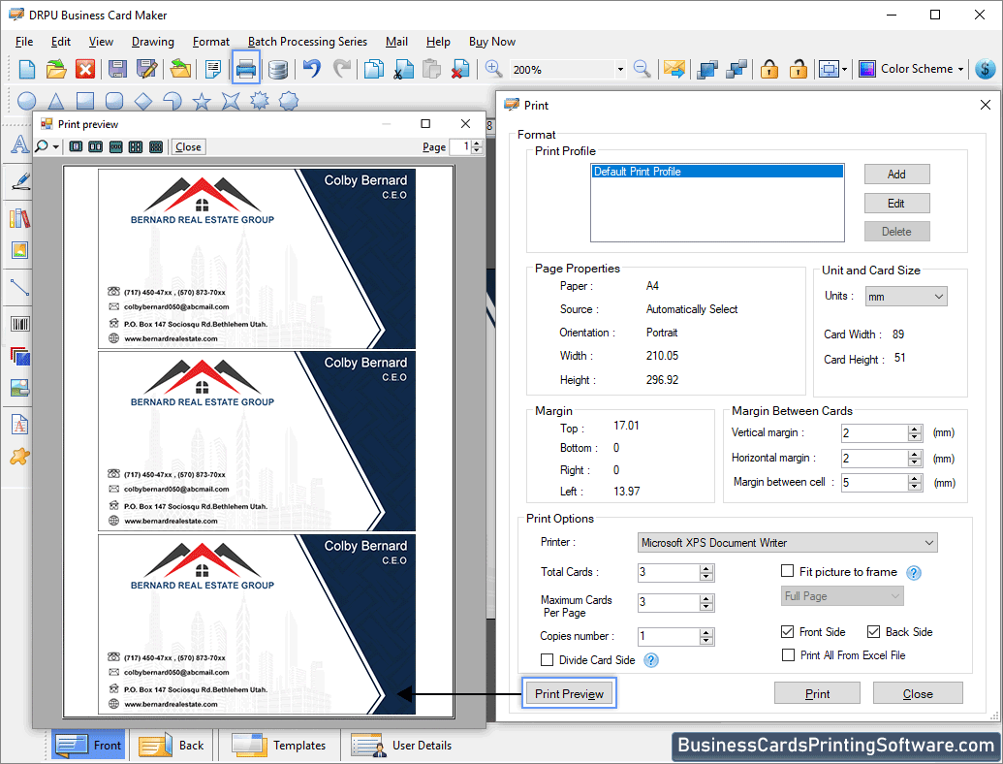Click the Close button in Print dialog
This screenshot has width=1003, height=764.
(x=918, y=693)
